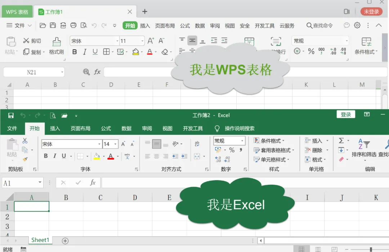Screen dimensions: 389x252
Task: Click the WPS cut (剪切) scissors button
Action: coord(32,41)
